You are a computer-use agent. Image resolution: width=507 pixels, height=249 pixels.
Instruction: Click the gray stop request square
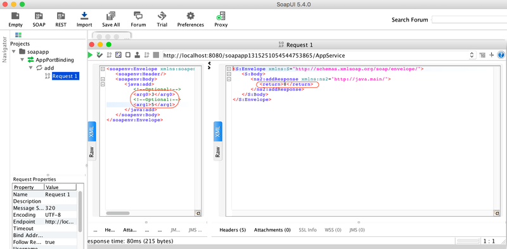[156, 55]
